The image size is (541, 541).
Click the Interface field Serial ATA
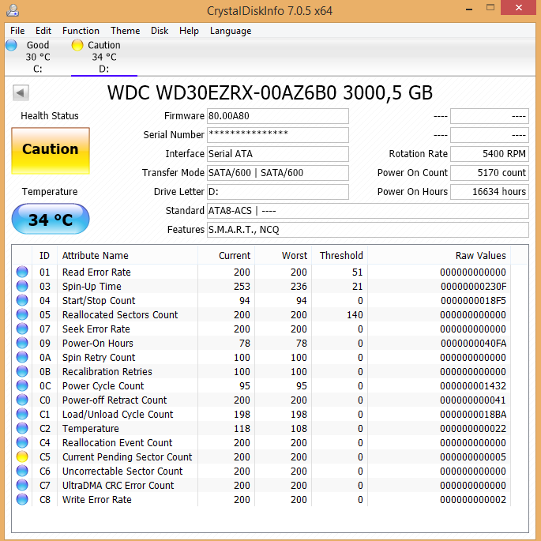click(278, 154)
